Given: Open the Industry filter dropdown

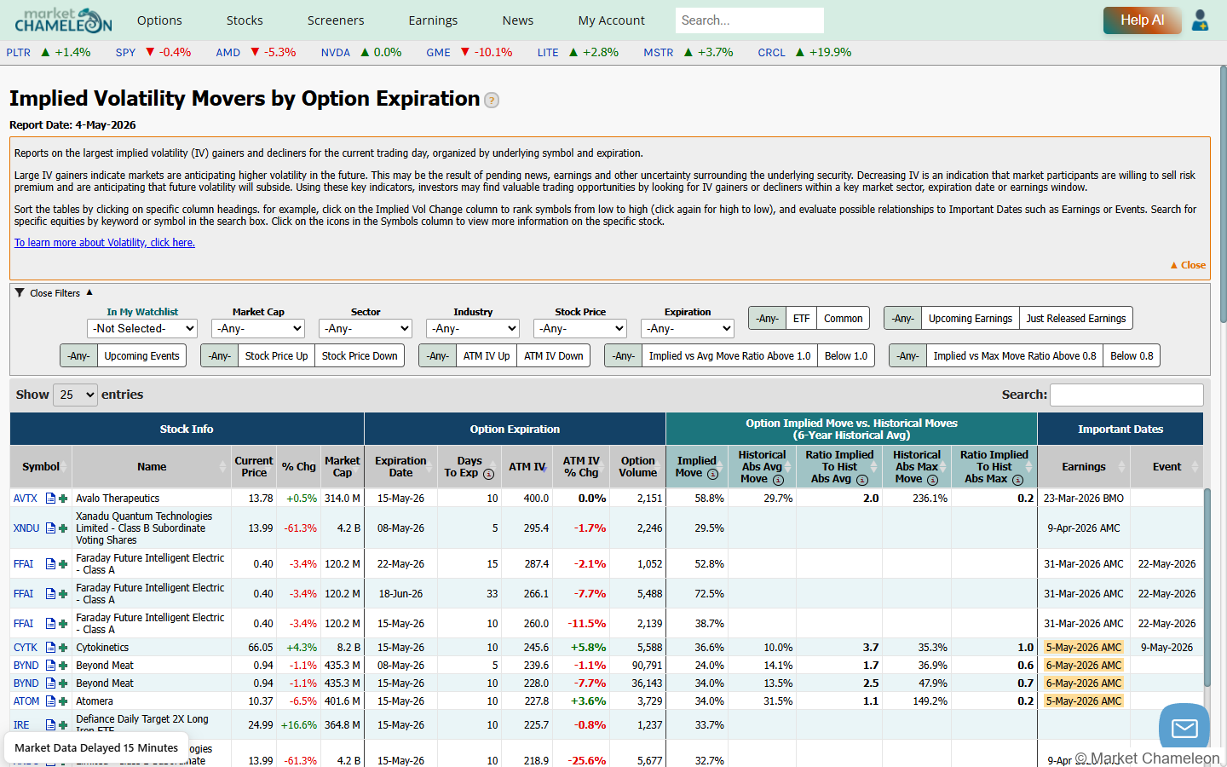Looking at the screenshot, I should (x=473, y=328).
